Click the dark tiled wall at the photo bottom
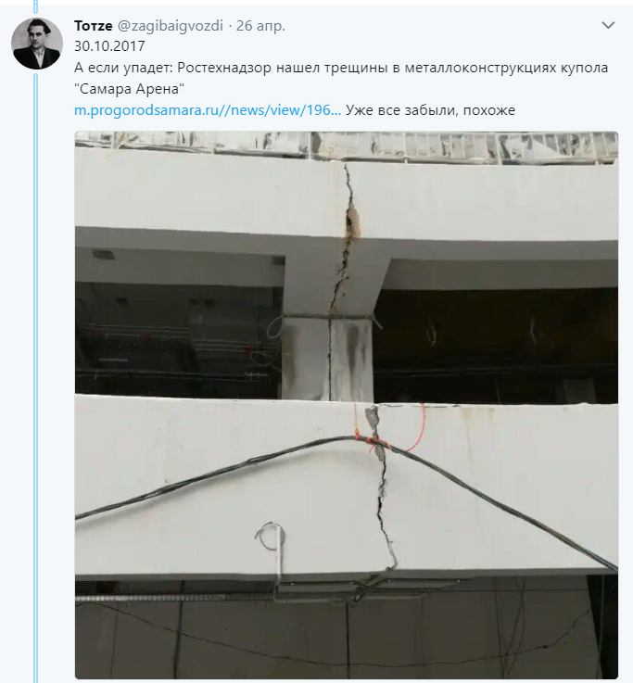 (347, 636)
